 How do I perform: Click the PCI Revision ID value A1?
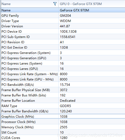coord(62,42)
